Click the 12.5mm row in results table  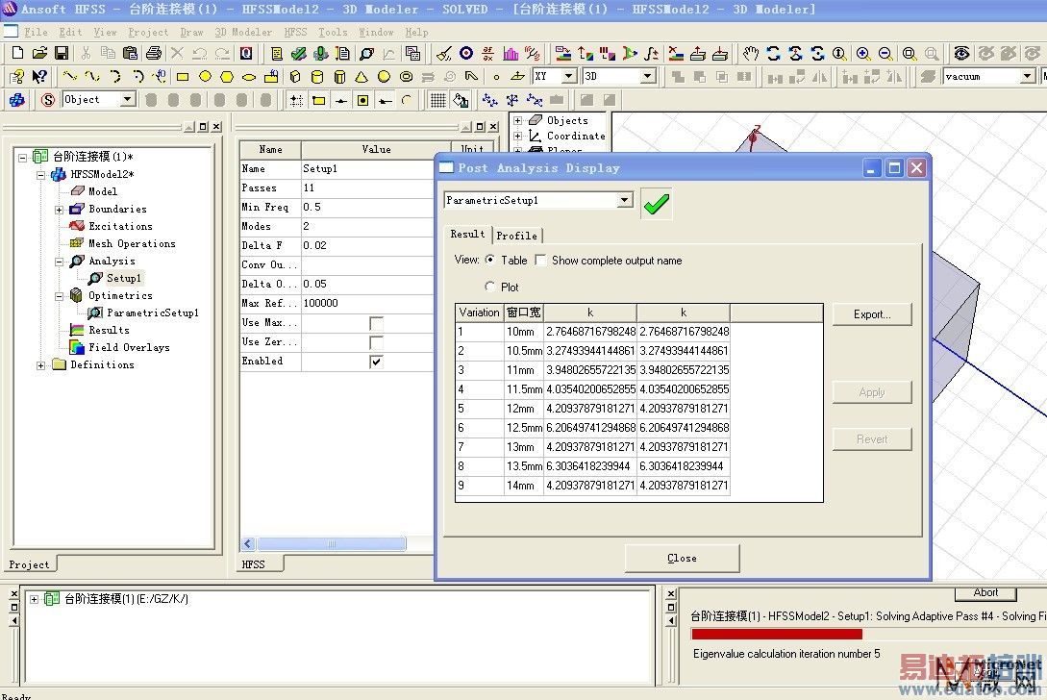pyautogui.click(x=592, y=428)
